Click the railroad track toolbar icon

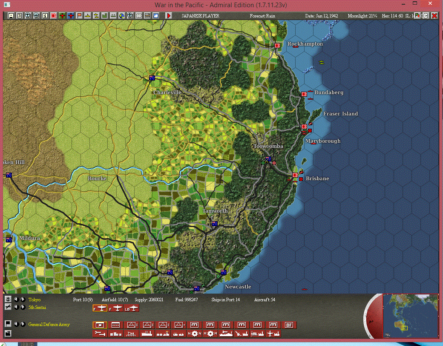click(147, 16)
